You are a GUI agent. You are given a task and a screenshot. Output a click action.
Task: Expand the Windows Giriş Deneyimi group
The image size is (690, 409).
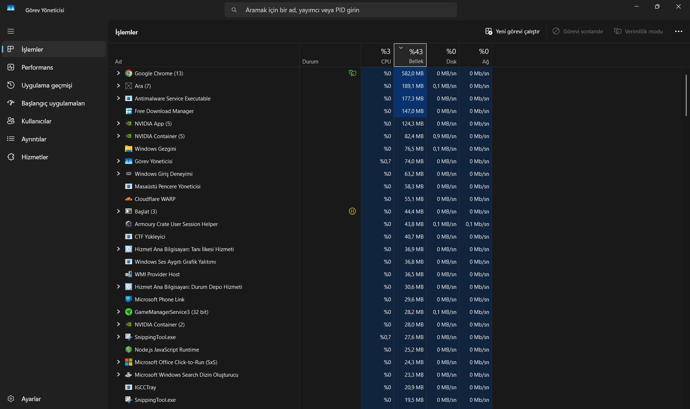(x=118, y=174)
